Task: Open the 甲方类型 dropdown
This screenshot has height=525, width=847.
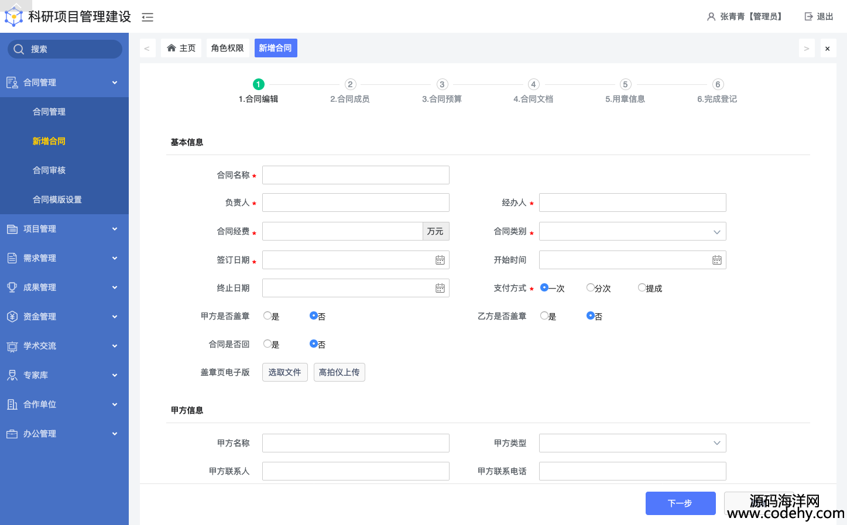Action: pos(633,443)
